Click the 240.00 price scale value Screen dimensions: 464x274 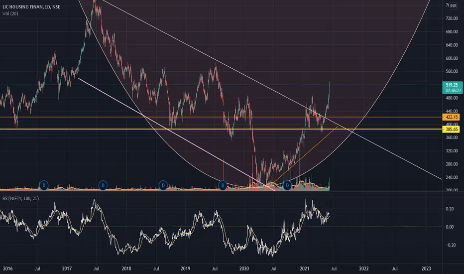click(x=452, y=177)
